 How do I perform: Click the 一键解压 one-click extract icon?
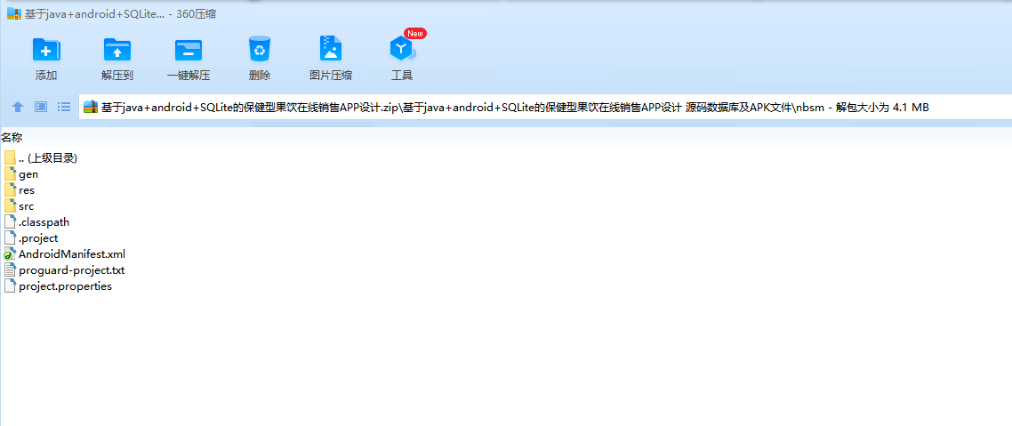[x=189, y=50]
